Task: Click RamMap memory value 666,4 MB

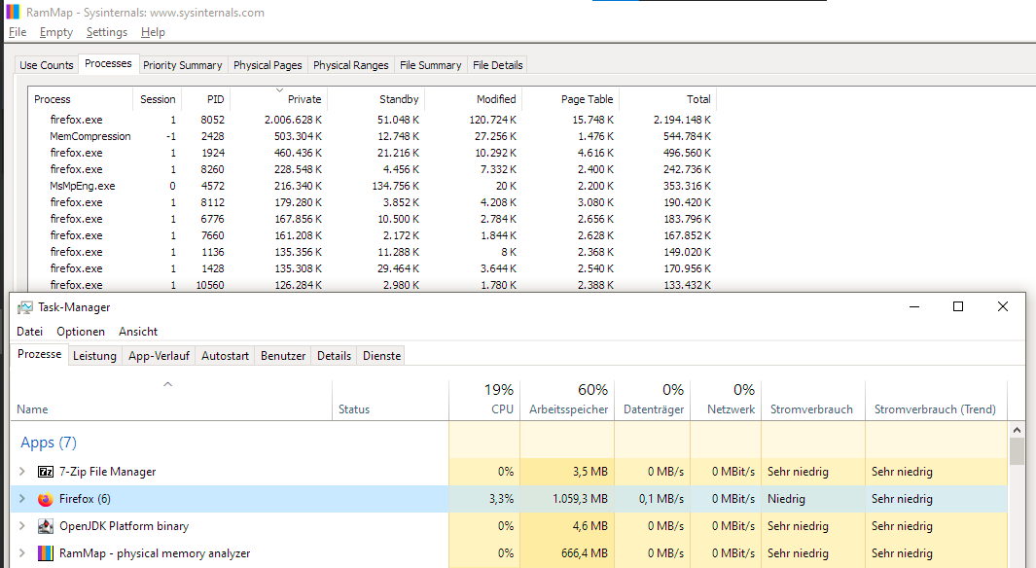Action: point(585,552)
